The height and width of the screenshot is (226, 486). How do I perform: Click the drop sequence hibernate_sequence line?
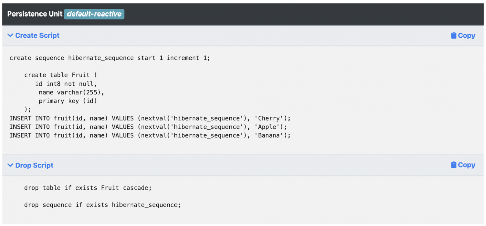click(x=102, y=205)
